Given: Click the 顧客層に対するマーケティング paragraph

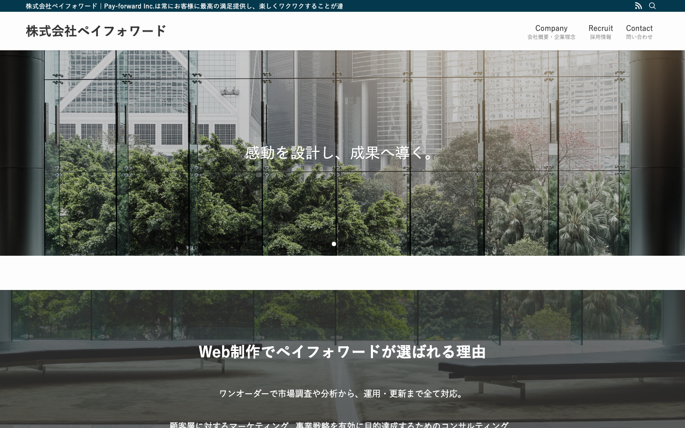Looking at the screenshot, I should (x=339, y=425).
